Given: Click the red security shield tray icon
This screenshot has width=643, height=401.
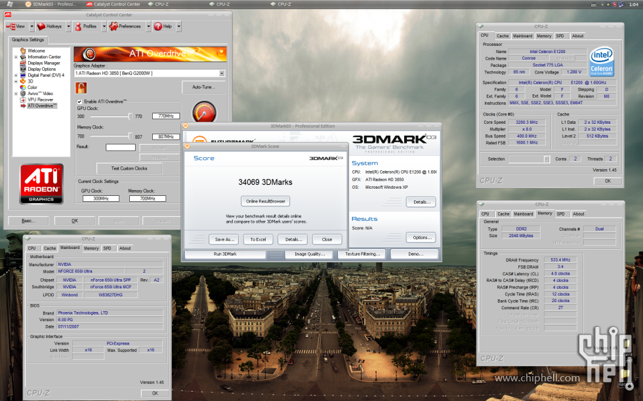Looking at the screenshot, I should tap(614, 5).
